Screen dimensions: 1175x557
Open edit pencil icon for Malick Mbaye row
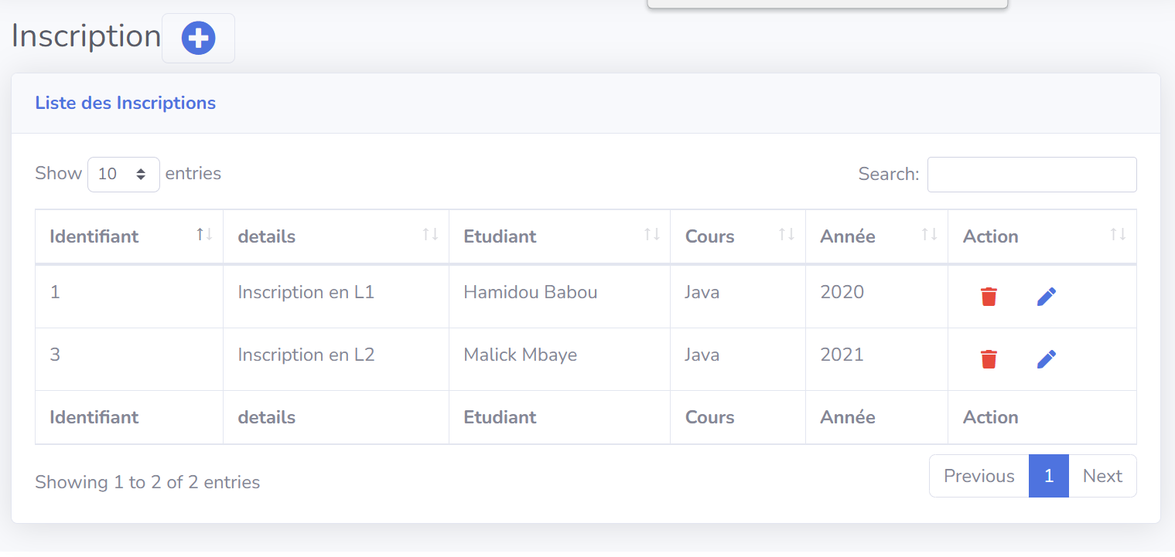[x=1047, y=358]
